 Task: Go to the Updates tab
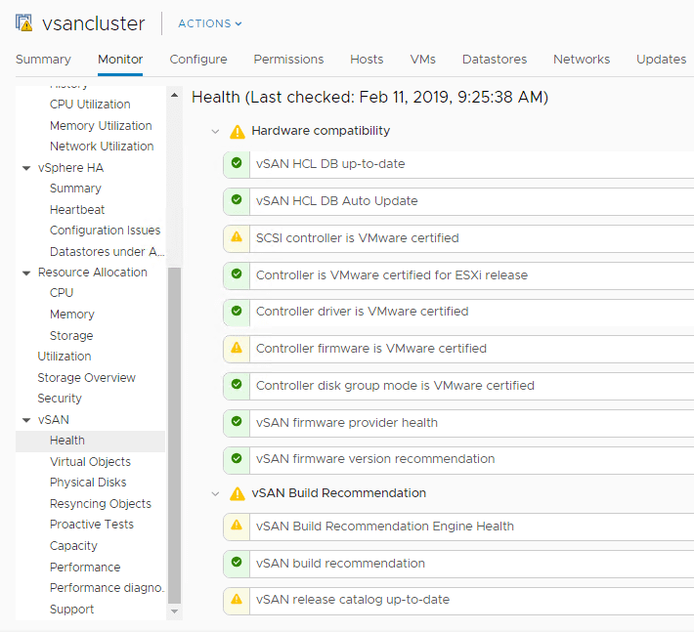[661, 60]
